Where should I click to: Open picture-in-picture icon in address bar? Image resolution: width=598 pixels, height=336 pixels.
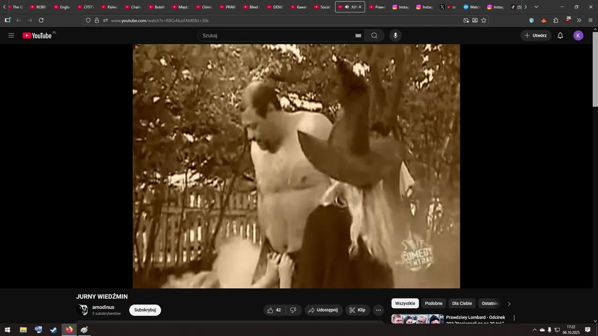click(x=466, y=20)
